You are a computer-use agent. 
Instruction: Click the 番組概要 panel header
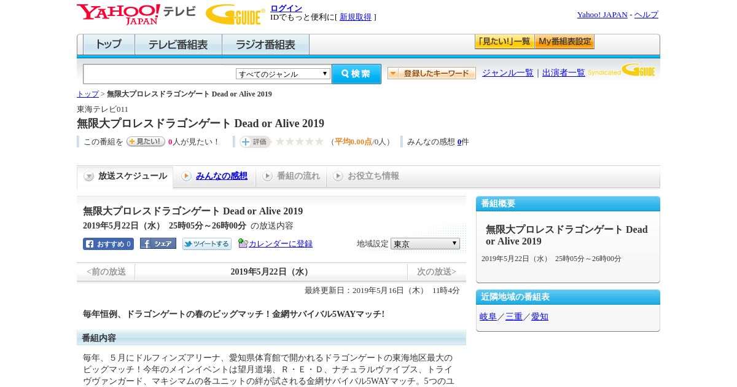coord(568,204)
